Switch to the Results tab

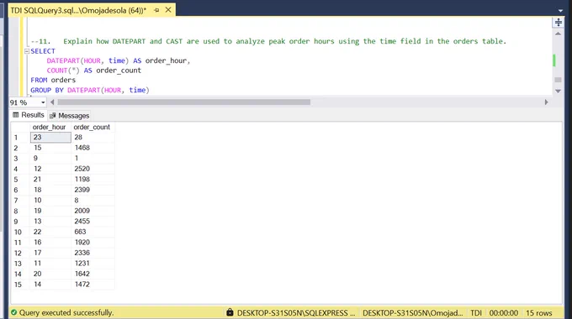[29, 115]
